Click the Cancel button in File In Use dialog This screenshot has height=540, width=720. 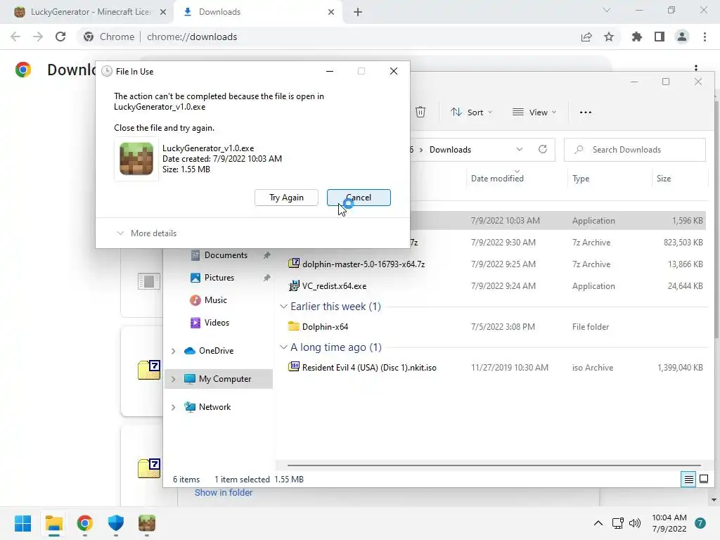(359, 198)
